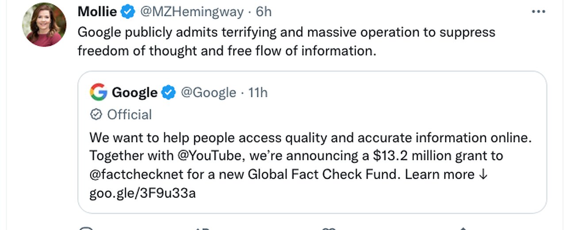Click Mollie's blue verified badge
Viewport: 566px width, 230px height.
pyautogui.click(x=128, y=12)
